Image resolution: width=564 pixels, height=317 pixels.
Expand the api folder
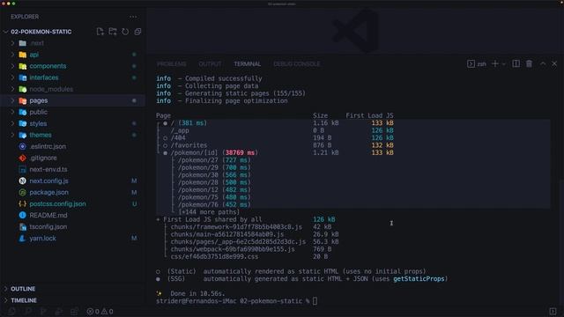pyautogui.click(x=12, y=55)
